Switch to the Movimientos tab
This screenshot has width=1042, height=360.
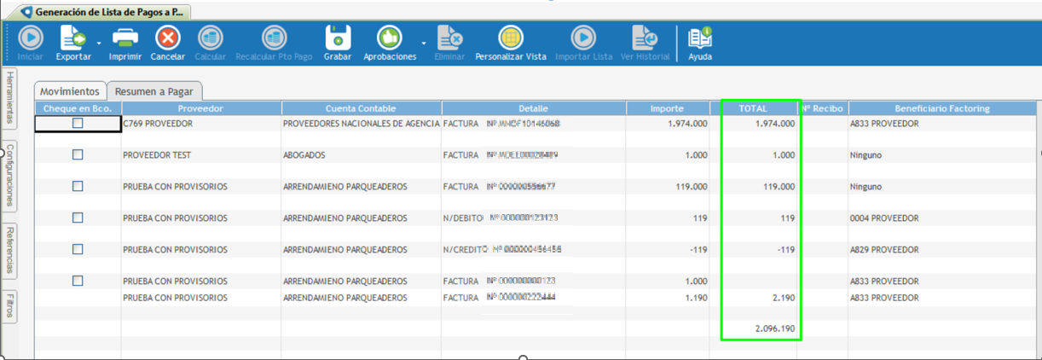coord(70,91)
